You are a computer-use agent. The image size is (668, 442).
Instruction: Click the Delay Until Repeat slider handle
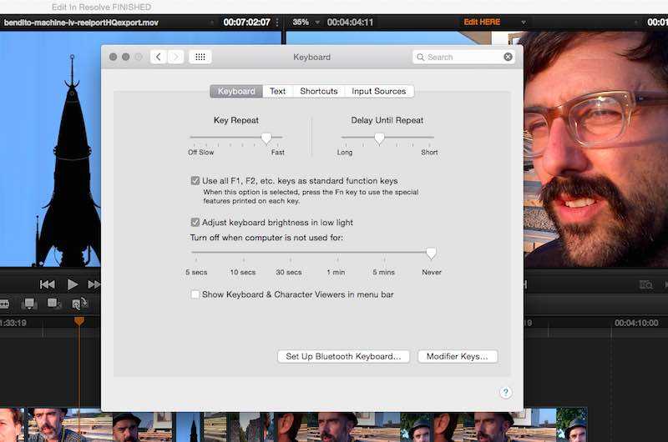[x=379, y=138]
